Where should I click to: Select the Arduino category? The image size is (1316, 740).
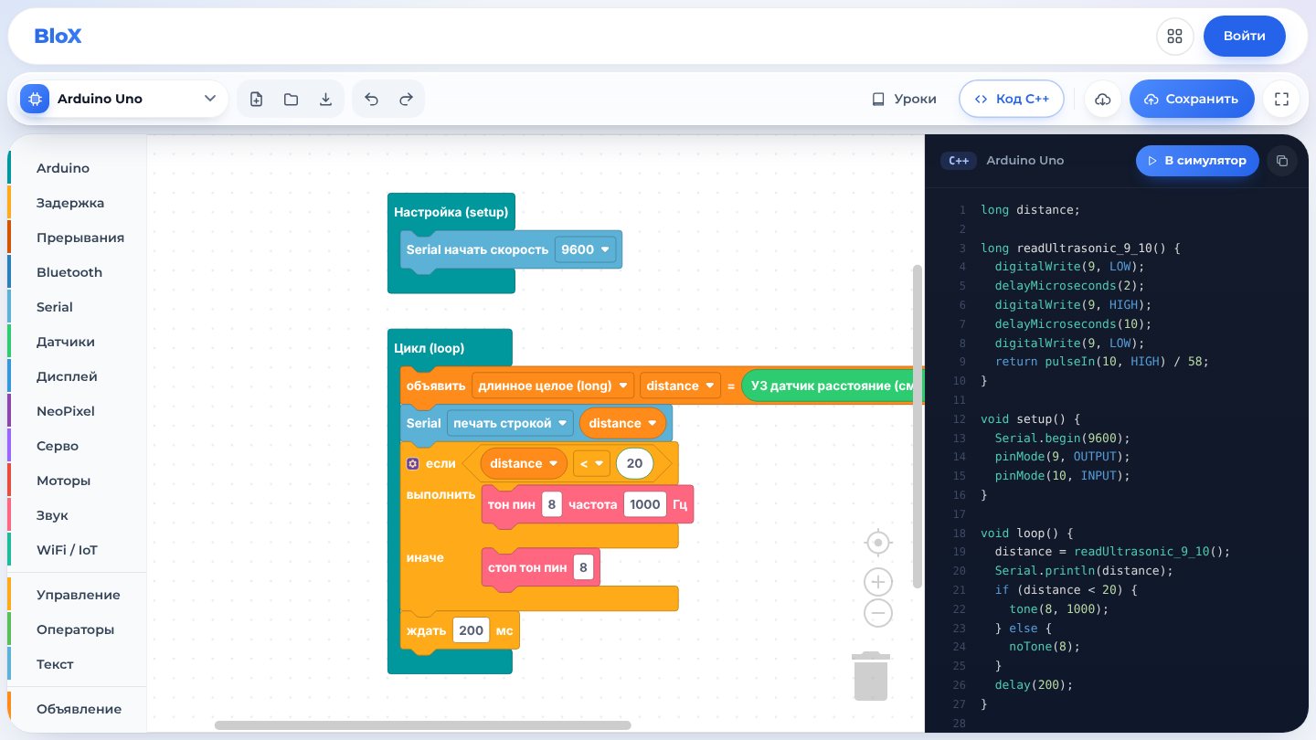click(78, 168)
